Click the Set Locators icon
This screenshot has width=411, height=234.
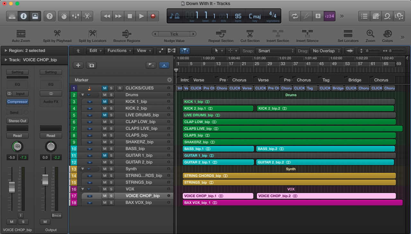click(348, 34)
